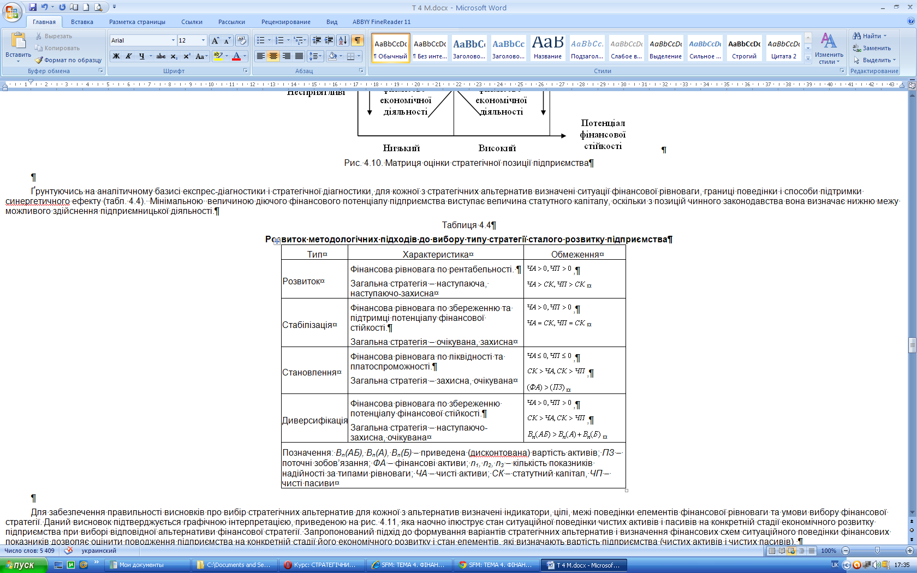Viewport: 917px width, 573px height.
Task: Apply the Название style
Action: (547, 48)
